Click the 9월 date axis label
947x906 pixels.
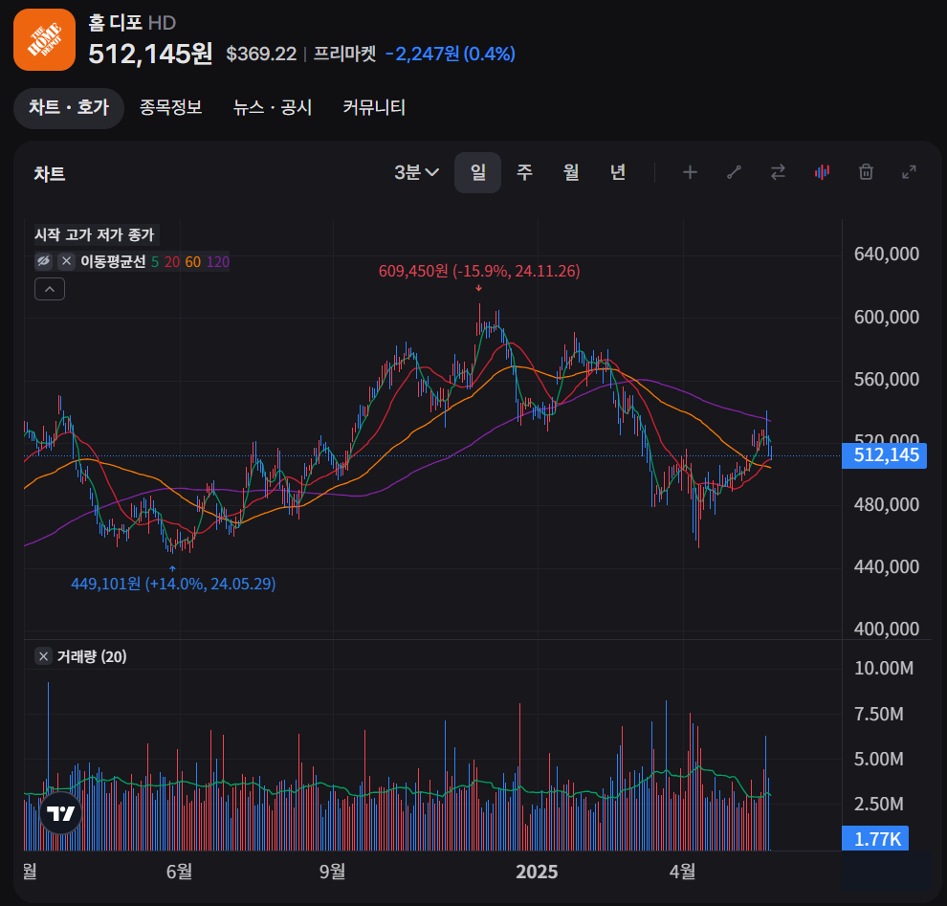(x=332, y=872)
